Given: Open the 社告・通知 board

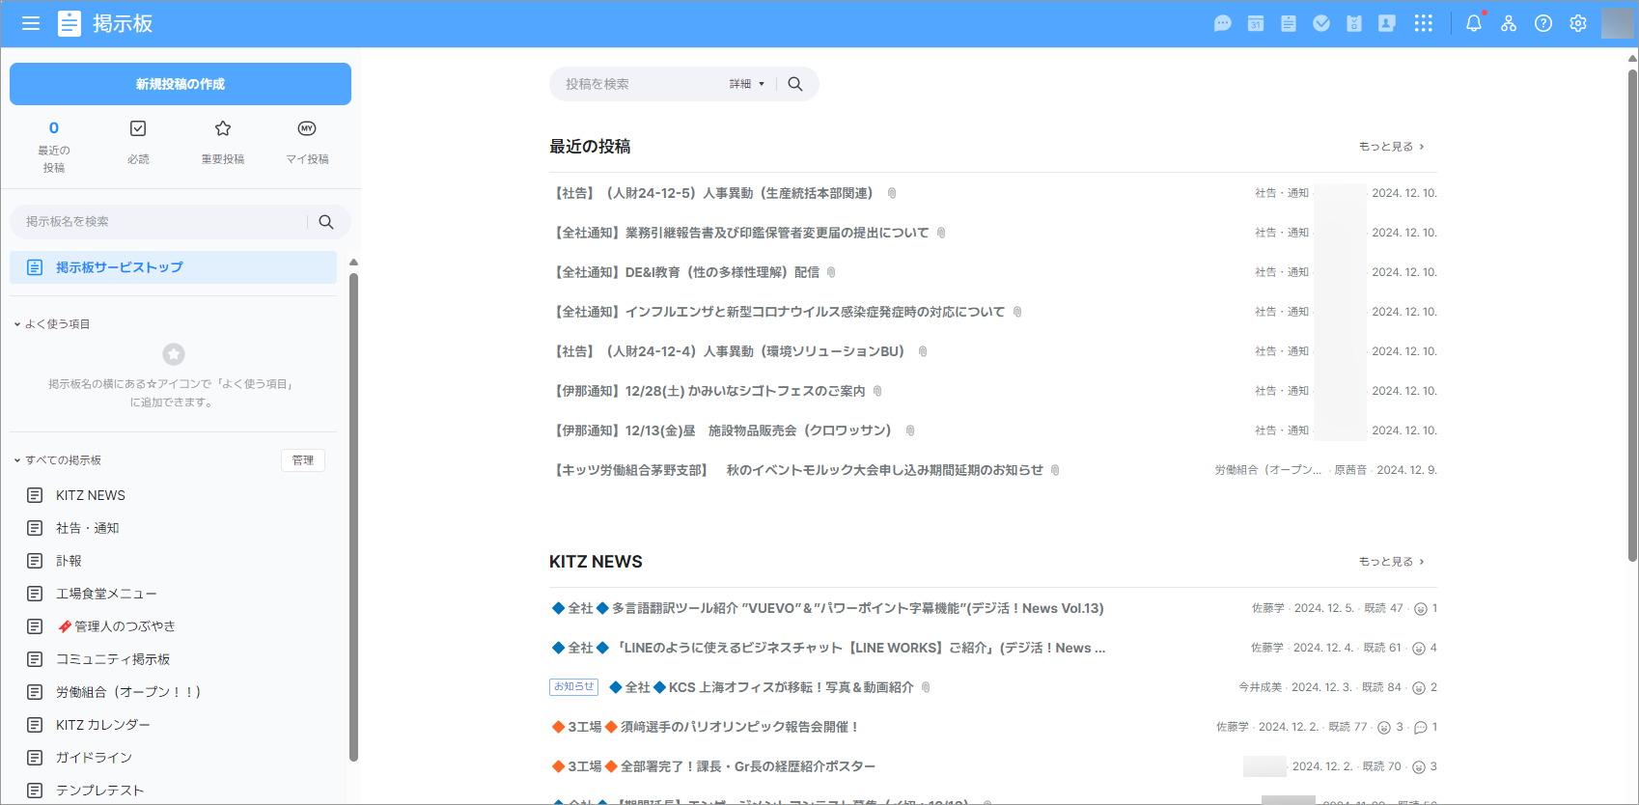Looking at the screenshot, I should 87,528.
